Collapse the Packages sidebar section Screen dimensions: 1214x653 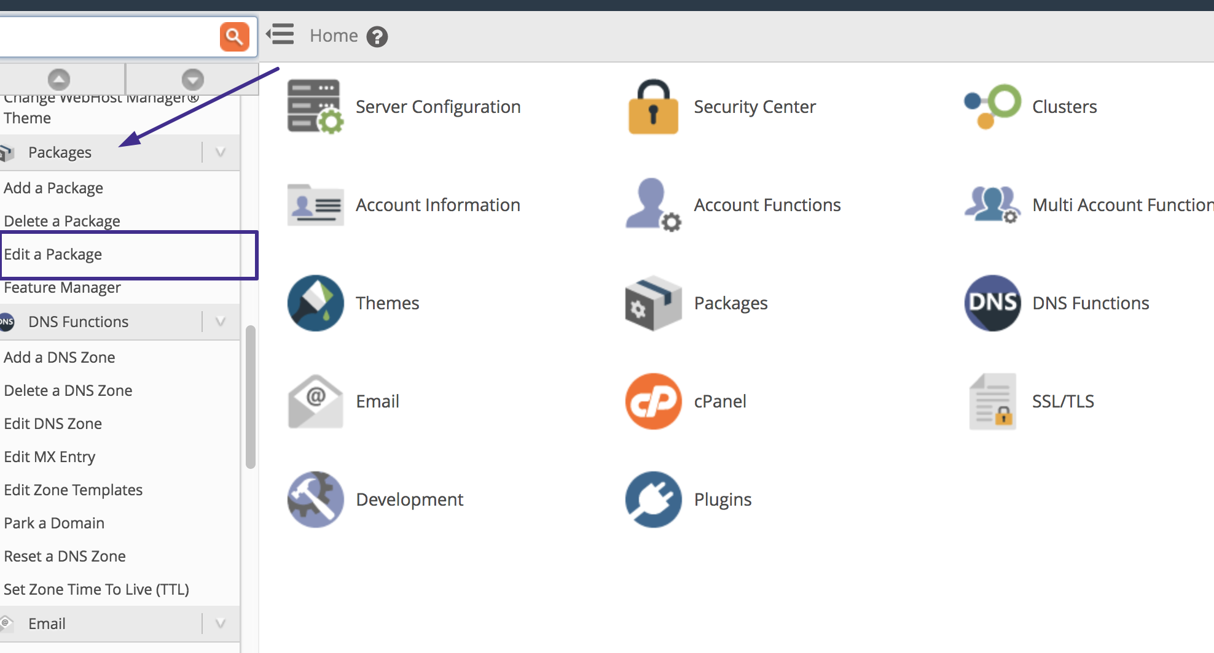coord(221,152)
